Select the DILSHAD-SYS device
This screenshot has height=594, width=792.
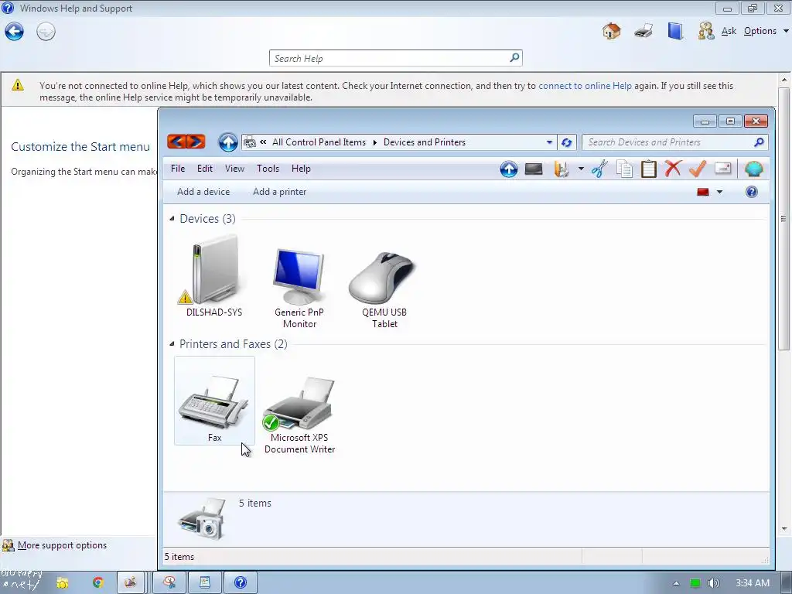(214, 277)
